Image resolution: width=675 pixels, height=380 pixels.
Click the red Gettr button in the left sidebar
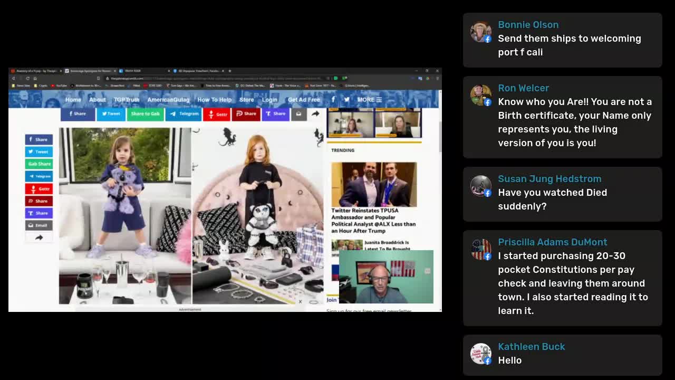(39, 188)
